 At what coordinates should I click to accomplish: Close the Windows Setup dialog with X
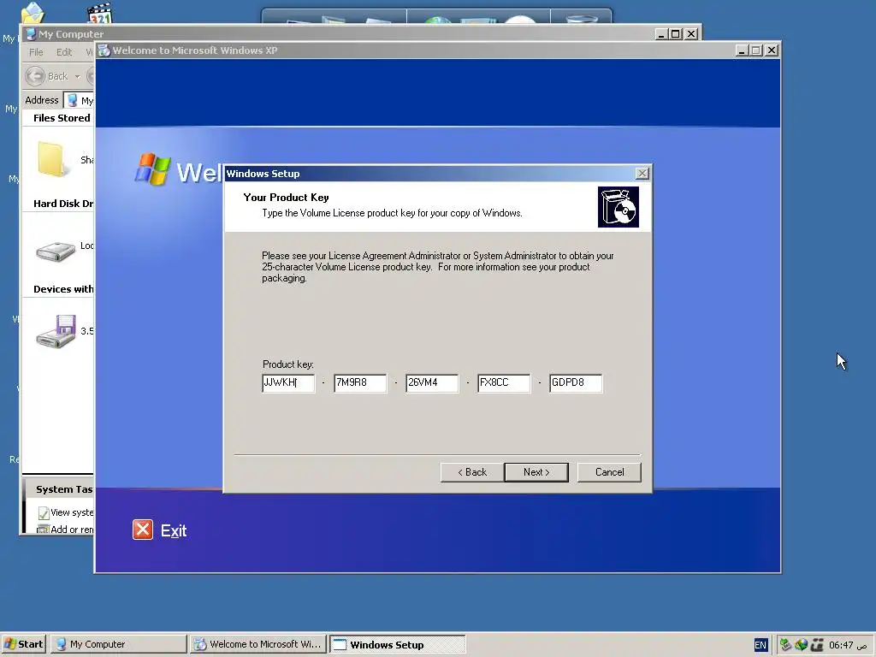tap(642, 174)
